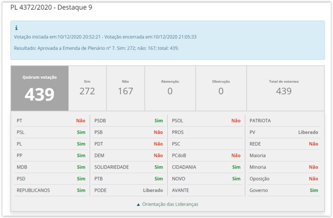Select the Obstrução count cell

tap(221, 88)
